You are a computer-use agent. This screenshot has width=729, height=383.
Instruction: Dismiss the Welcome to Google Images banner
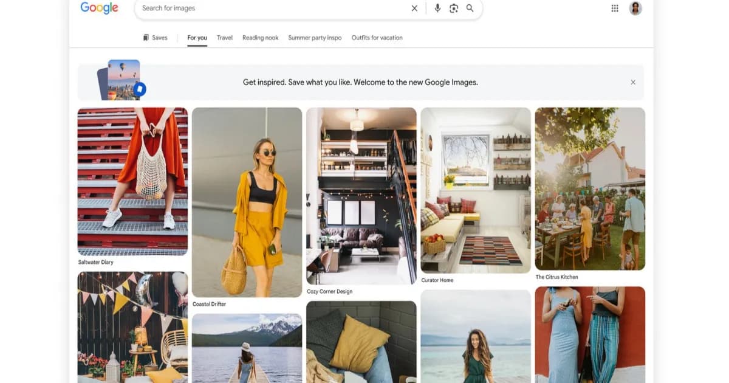point(633,82)
